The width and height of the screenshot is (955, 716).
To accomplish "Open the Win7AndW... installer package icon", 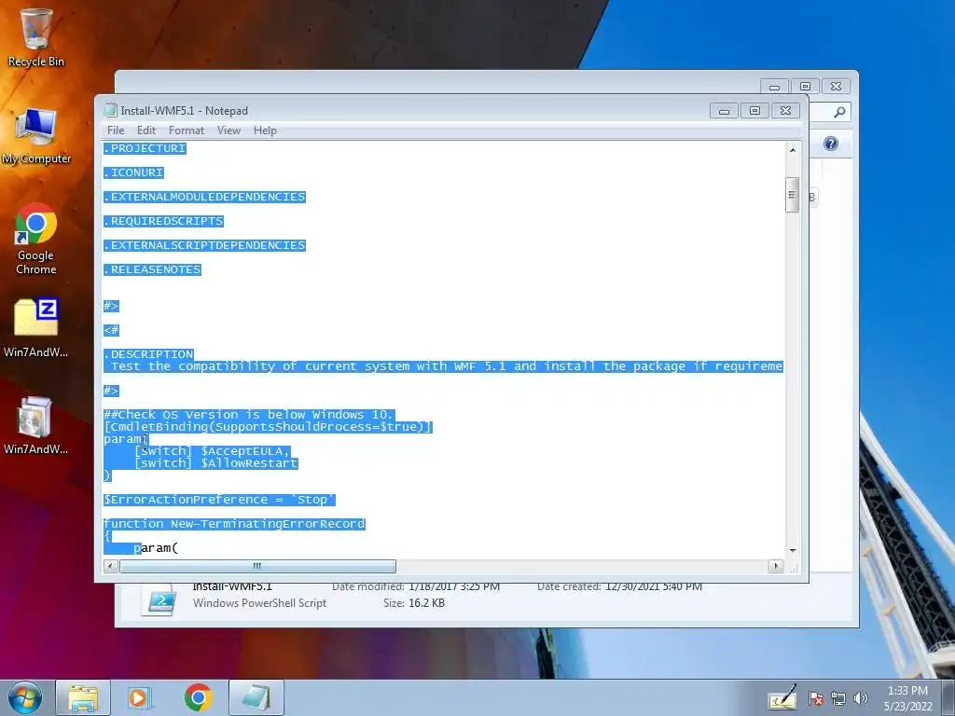I will 36,425.
